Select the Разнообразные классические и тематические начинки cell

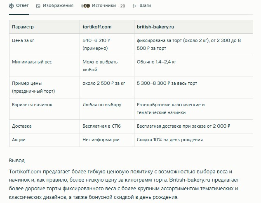pyautogui.click(x=193, y=109)
